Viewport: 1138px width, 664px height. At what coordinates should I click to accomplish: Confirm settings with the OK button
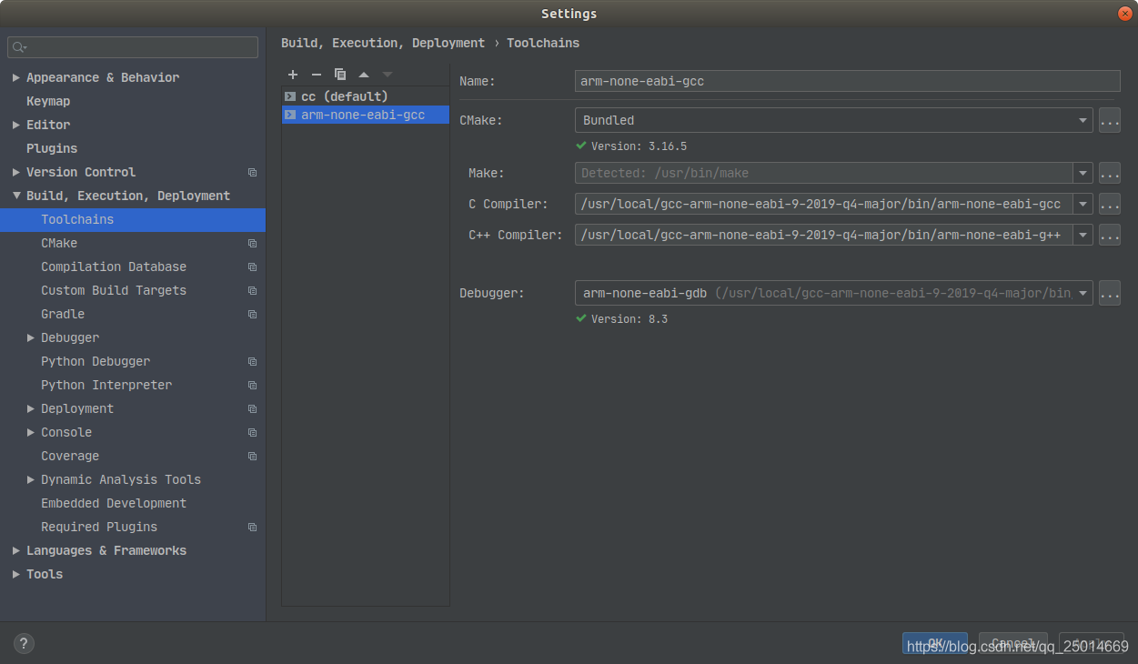click(935, 643)
